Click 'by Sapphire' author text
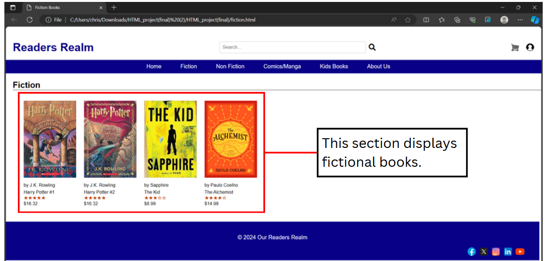The width and height of the screenshot is (549, 261). [x=156, y=185]
